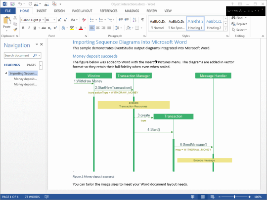
Task: Toggle Superscript formatting
Action: 55,28
